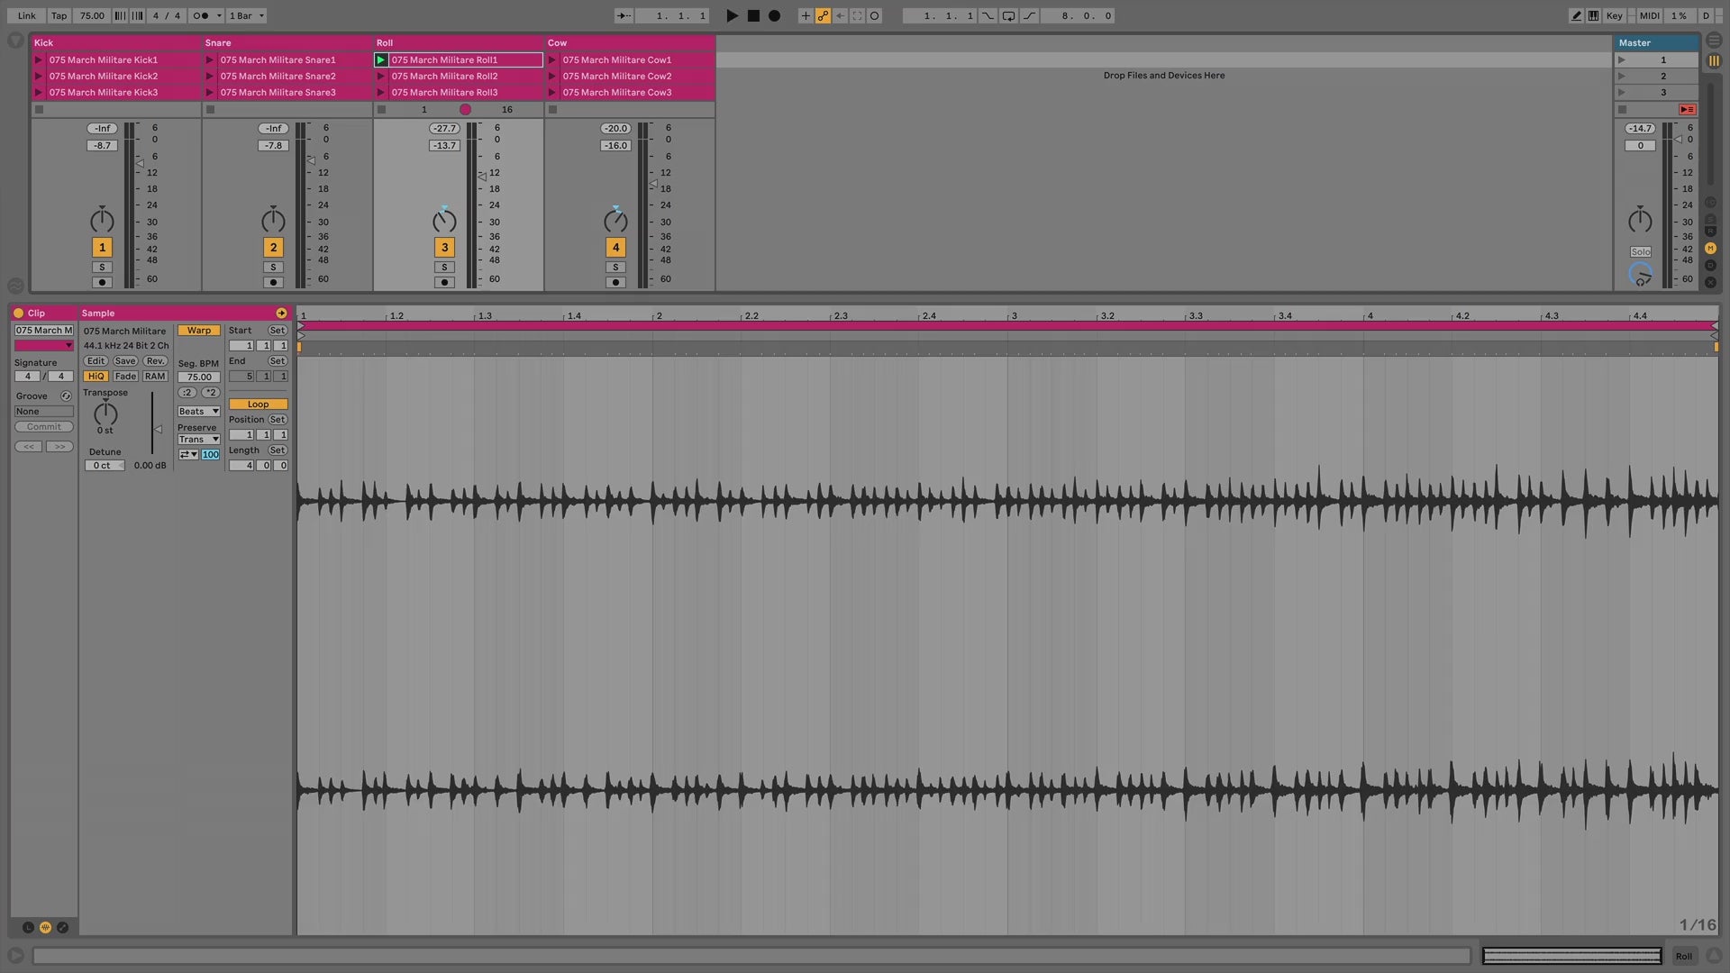Expand the Preserve Trans dropdown
The width and height of the screenshot is (1730, 973).
199,440
